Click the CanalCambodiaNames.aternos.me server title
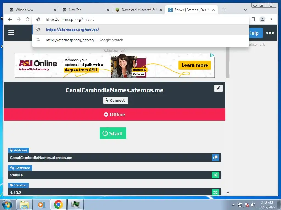The image size is (281, 210). pos(114,90)
